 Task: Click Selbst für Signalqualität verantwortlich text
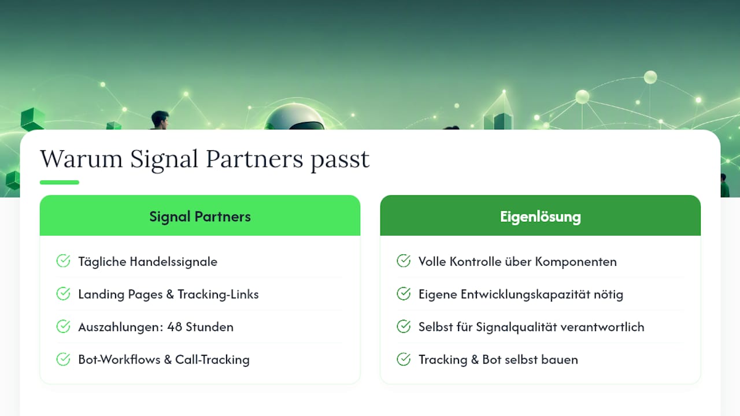click(531, 327)
